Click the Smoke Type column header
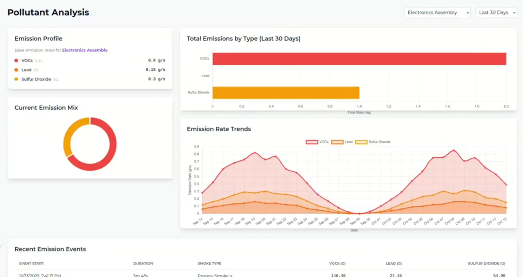The height and width of the screenshot is (277, 523). tap(209, 263)
